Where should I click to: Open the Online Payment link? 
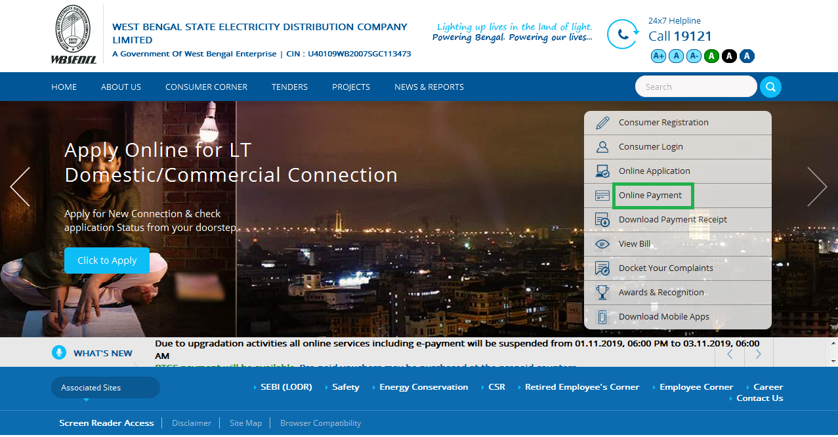[x=650, y=196]
